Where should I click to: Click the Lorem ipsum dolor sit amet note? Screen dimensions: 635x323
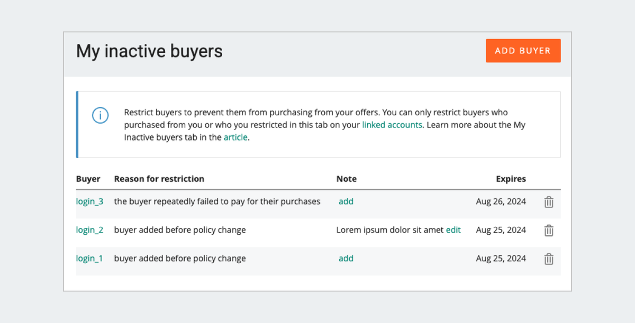click(x=389, y=230)
